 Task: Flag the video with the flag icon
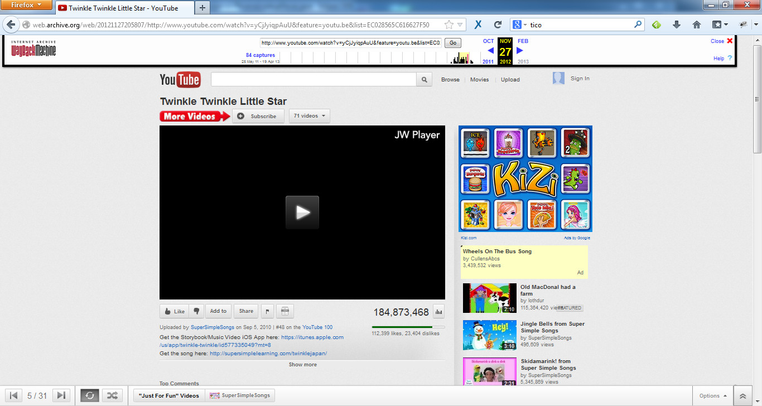coord(267,311)
